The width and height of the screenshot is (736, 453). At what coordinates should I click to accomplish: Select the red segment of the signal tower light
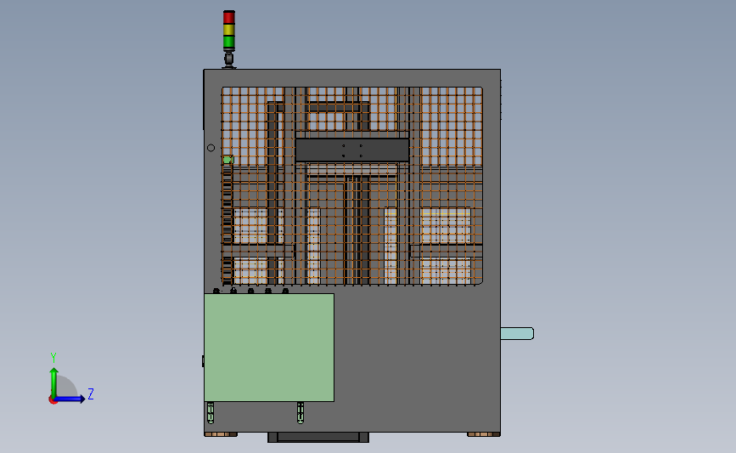[228, 17]
